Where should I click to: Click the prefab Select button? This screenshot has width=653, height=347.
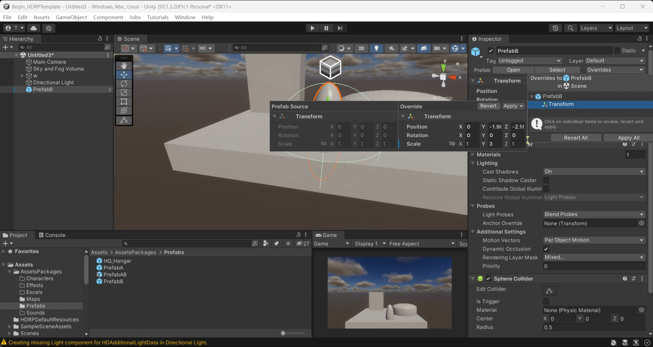[x=557, y=70]
